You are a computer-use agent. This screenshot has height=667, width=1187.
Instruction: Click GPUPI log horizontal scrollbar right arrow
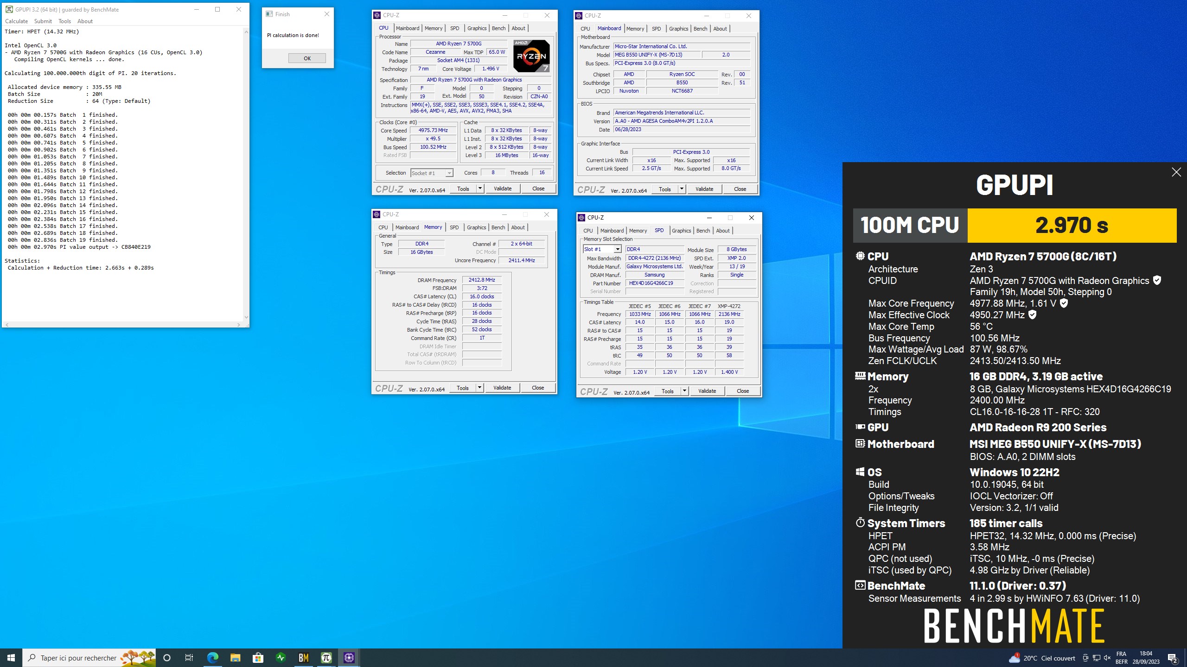pyautogui.click(x=239, y=325)
